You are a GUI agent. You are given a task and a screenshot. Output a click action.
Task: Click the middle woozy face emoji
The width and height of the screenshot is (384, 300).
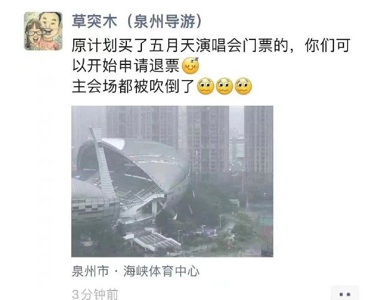click(x=225, y=86)
